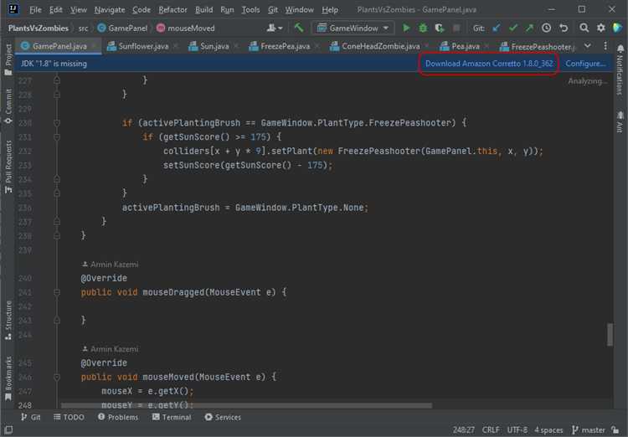Collapse the FreezePeashooter if block on line 230
628x437 pixels.
(57, 123)
